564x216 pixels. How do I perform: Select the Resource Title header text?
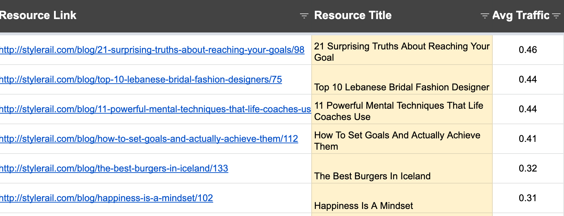click(353, 15)
